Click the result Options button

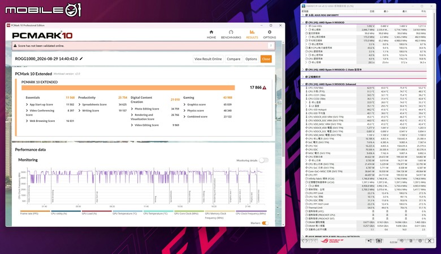click(x=251, y=59)
